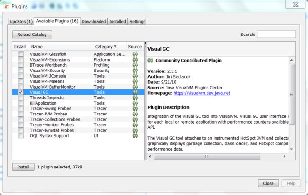This screenshot has height=195, width=308.
Task: Click description vertical scrollbar up arrow
Action: 292,60
